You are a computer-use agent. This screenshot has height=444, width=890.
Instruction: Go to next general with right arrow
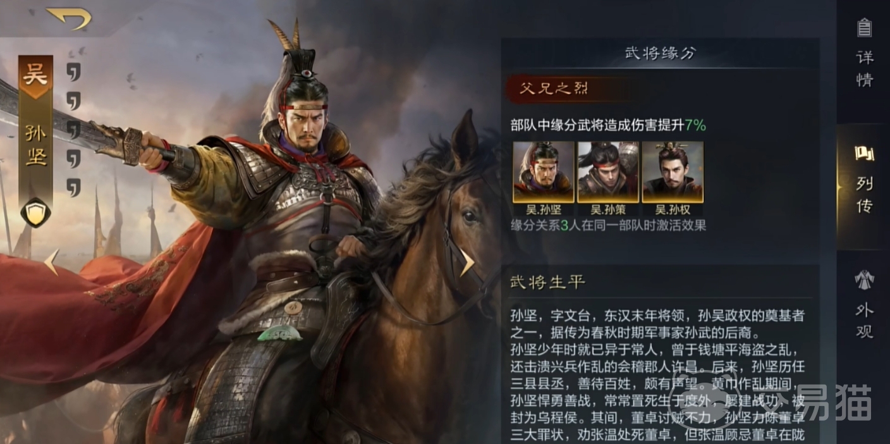(466, 262)
